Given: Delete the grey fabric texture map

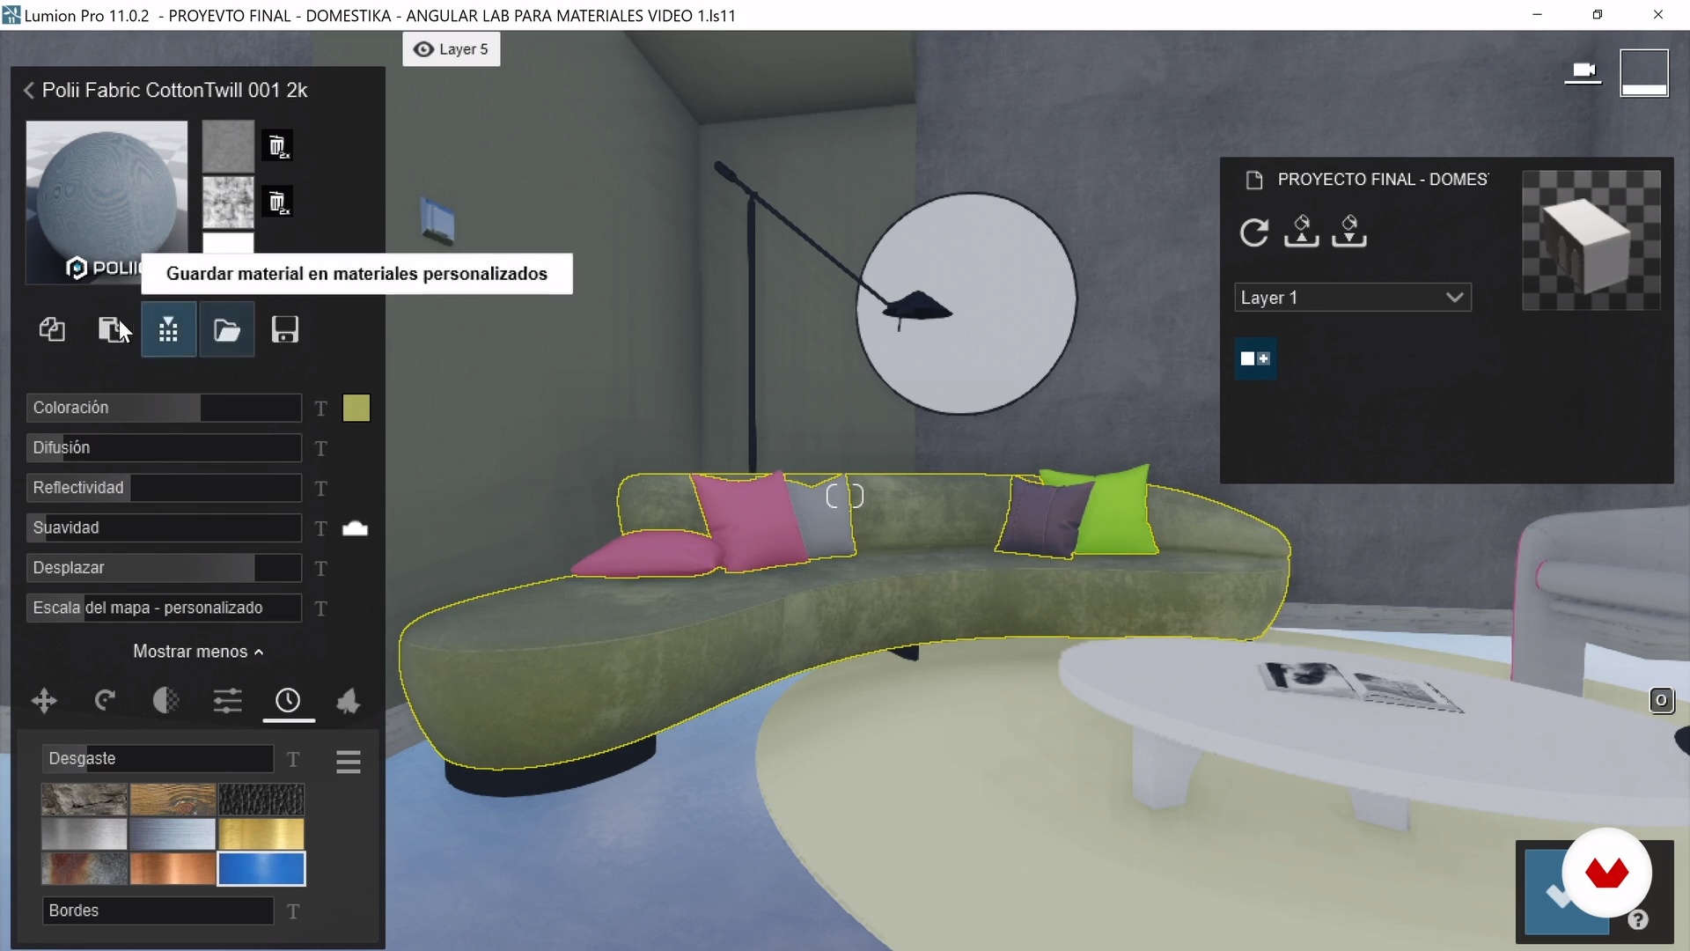Looking at the screenshot, I should tap(277, 146).
